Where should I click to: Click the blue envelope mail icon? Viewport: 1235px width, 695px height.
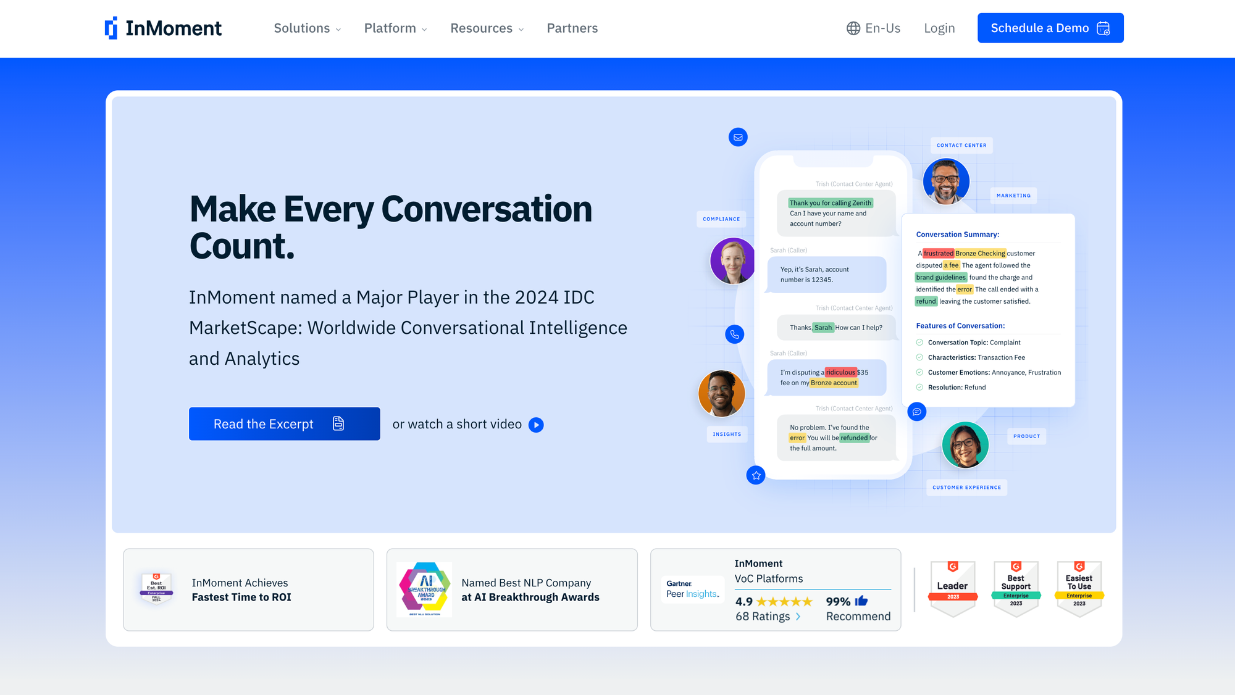tap(738, 137)
